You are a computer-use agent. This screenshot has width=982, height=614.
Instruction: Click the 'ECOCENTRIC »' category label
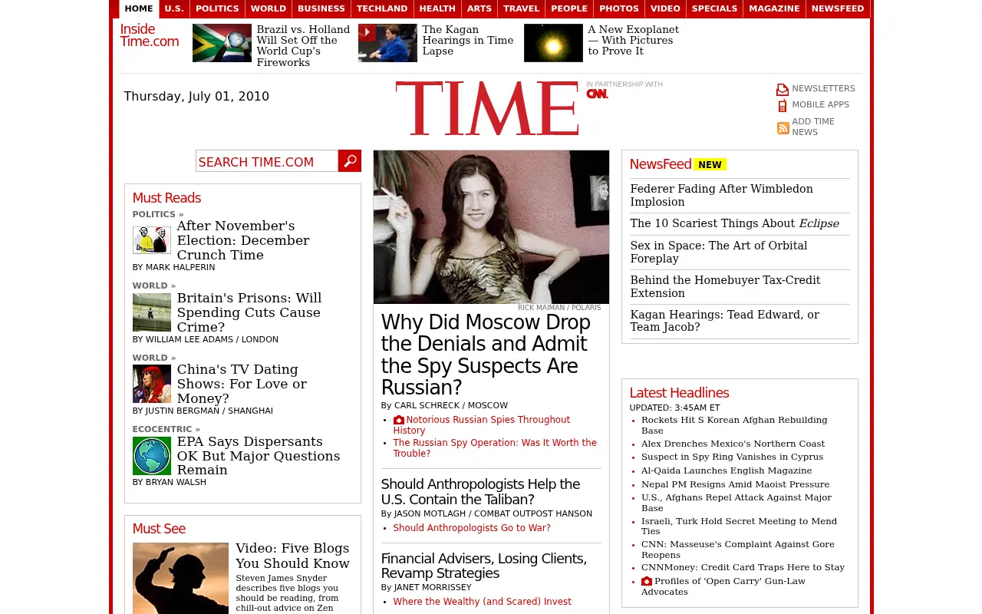(x=166, y=429)
